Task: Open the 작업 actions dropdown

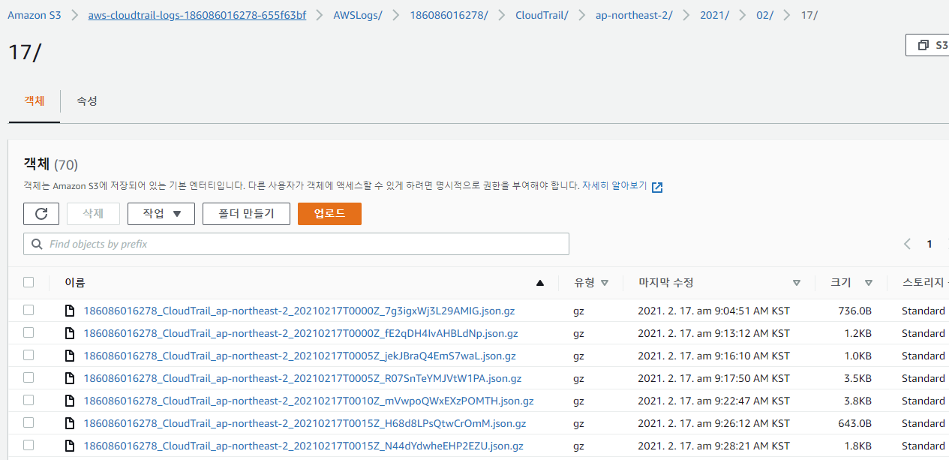Action: 161,214
